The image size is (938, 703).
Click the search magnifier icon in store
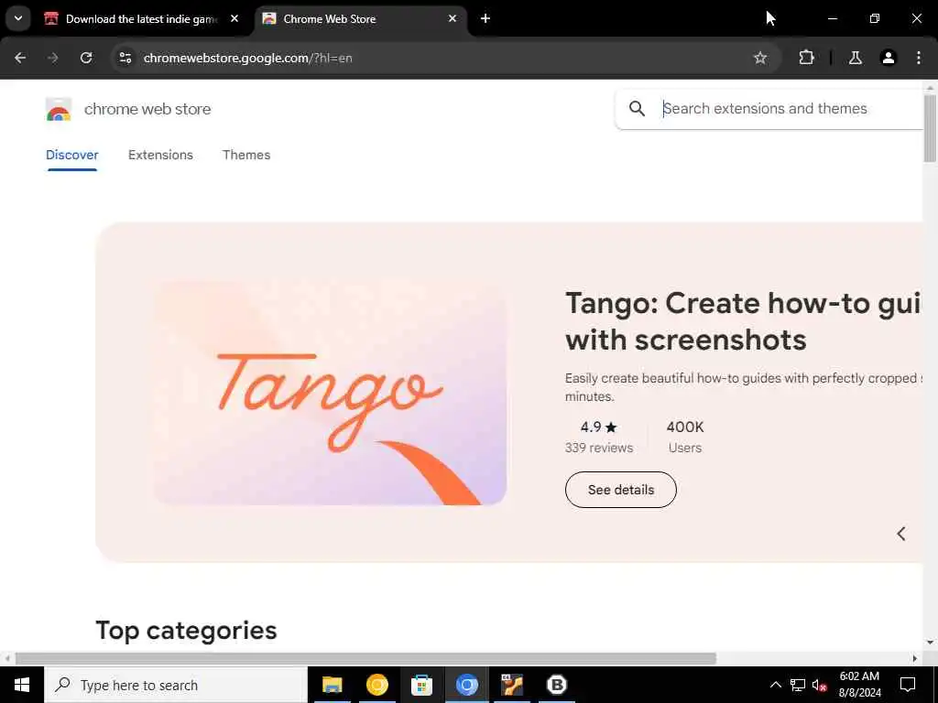[638, 108]
